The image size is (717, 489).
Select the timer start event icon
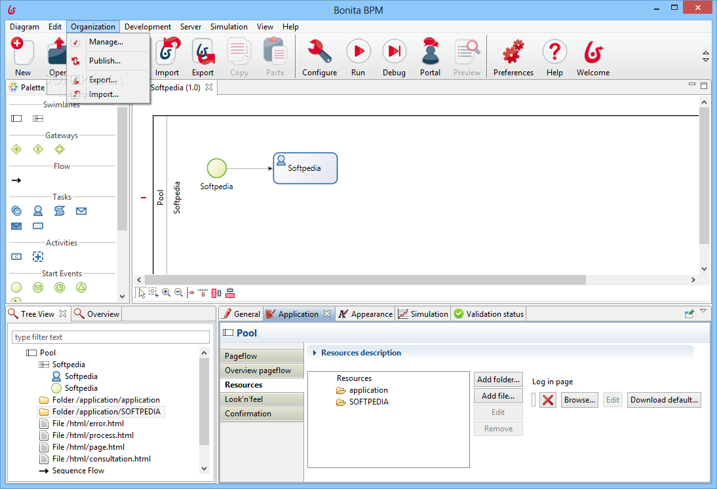(60, 287)
